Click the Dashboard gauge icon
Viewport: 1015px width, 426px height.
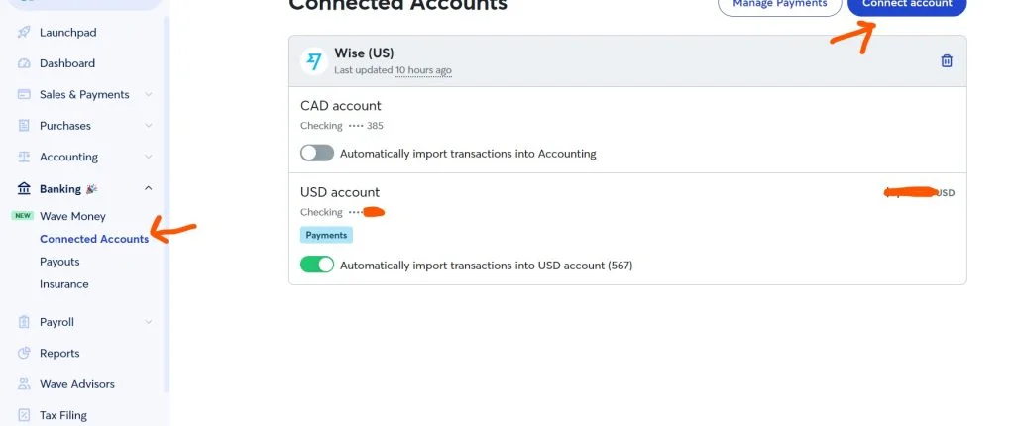coord(24,63)
